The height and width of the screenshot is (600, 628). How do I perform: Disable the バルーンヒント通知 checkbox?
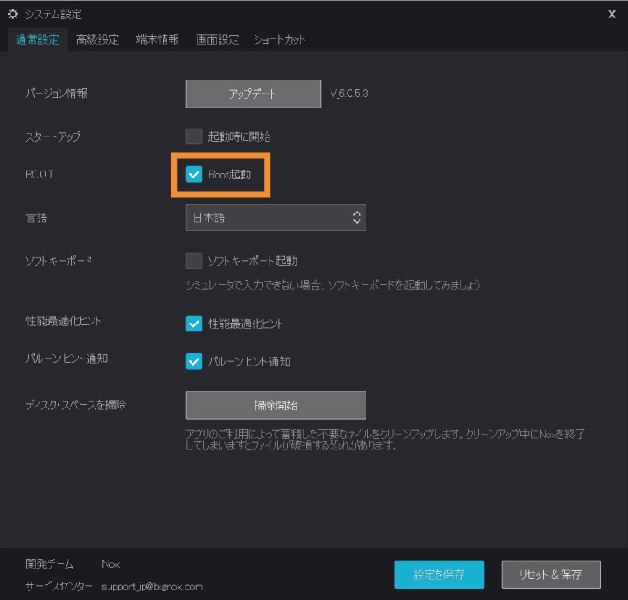(x=194, y=361)
